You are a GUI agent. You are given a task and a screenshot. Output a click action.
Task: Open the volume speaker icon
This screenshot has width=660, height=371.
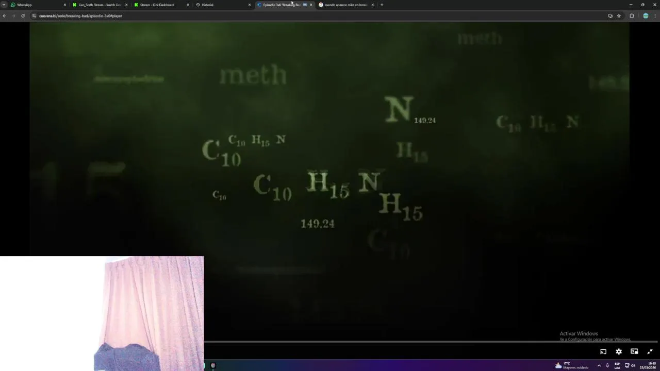pos(633,365)
